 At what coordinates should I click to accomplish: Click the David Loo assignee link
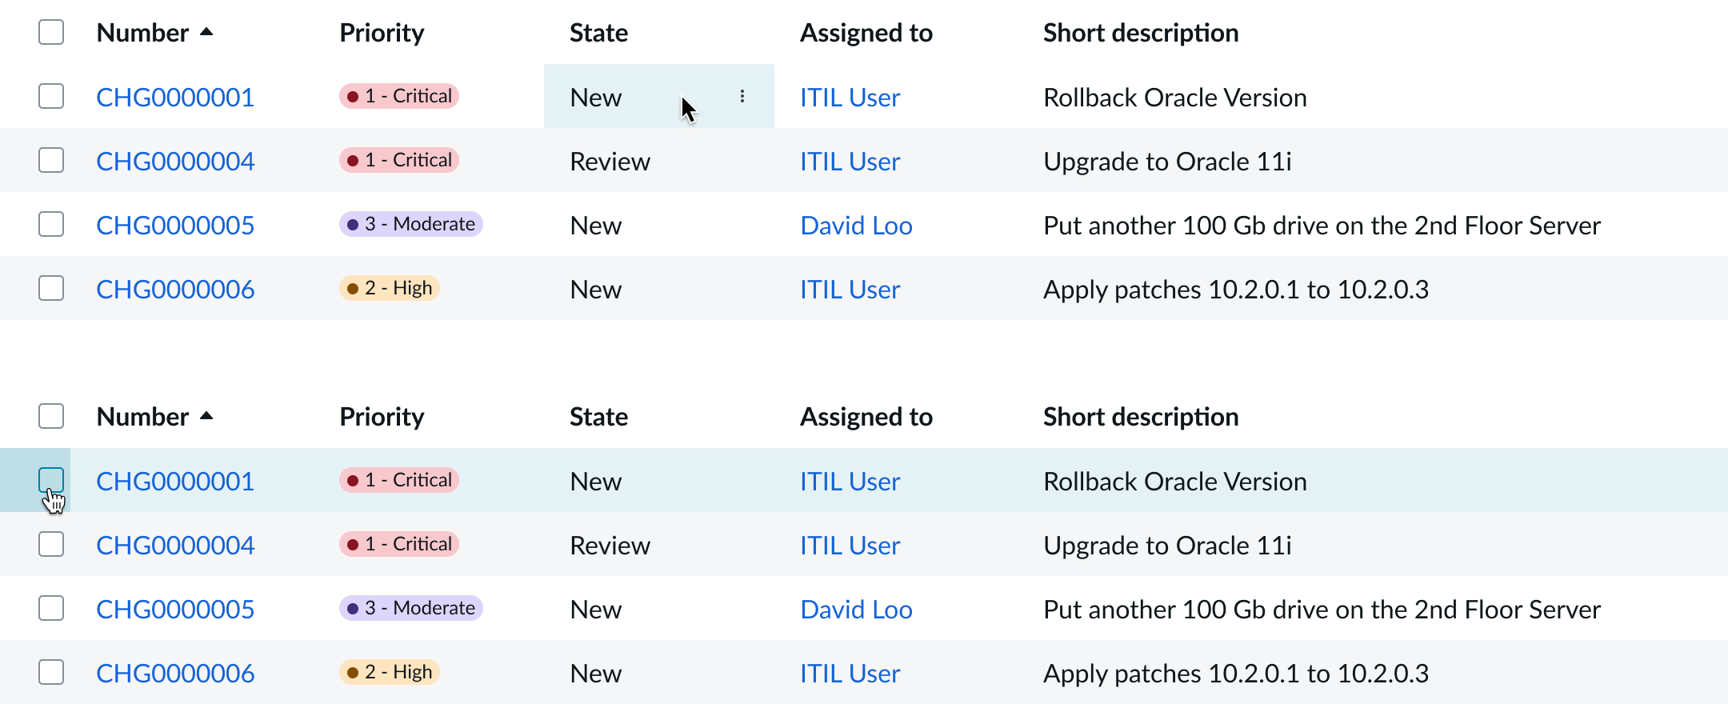855,225
